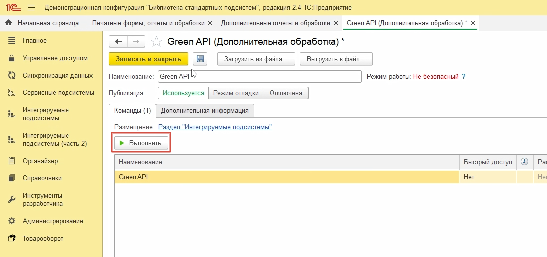This screenshot has width=547, height=257.
Task: Open the hamburger main menu
Action: pos(31,8)
